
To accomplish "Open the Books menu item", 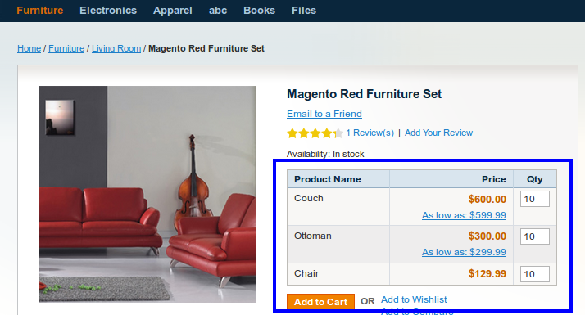I will click(259, 11).
